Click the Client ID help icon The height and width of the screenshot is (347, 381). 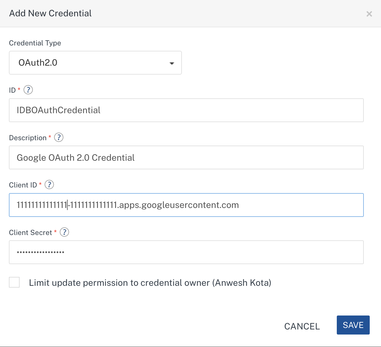coord(49,185)
